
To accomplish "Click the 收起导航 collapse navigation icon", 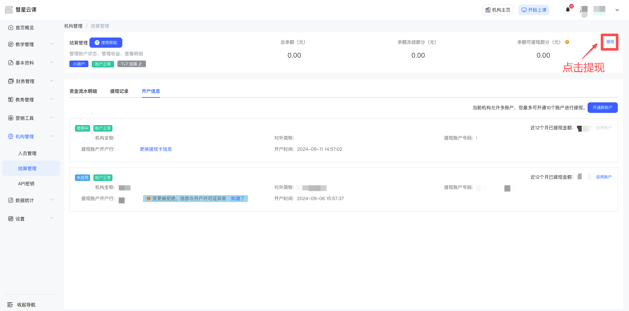I will point(10,305).
